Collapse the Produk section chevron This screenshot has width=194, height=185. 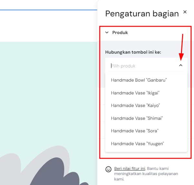pyautogui.click(x=107, y=32)
